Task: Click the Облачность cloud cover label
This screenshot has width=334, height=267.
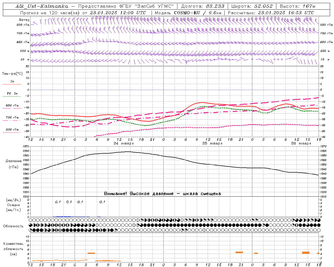Action: point(13,226)
